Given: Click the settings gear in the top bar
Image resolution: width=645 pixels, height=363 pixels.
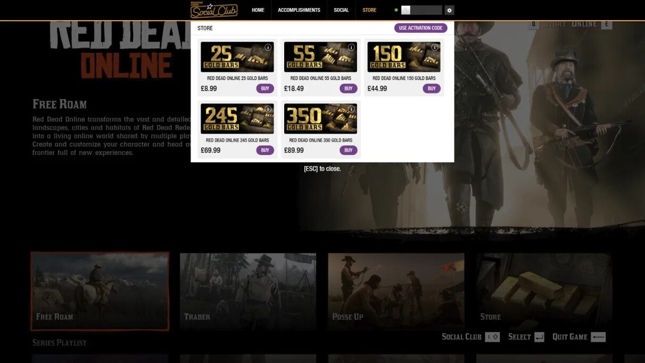Looking at the screenshot, I should pyautogui.click(x=449, y=10).
